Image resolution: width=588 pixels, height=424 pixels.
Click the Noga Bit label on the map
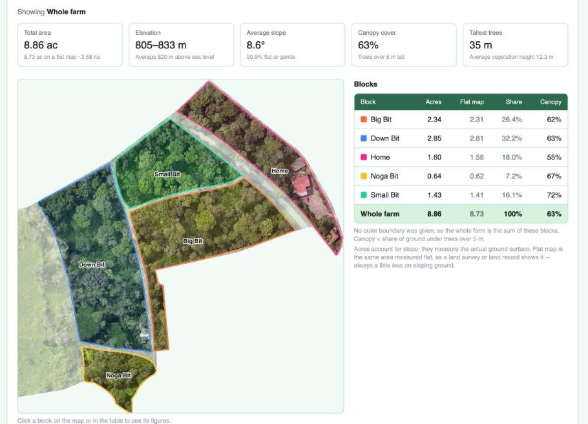click(118, 376)
